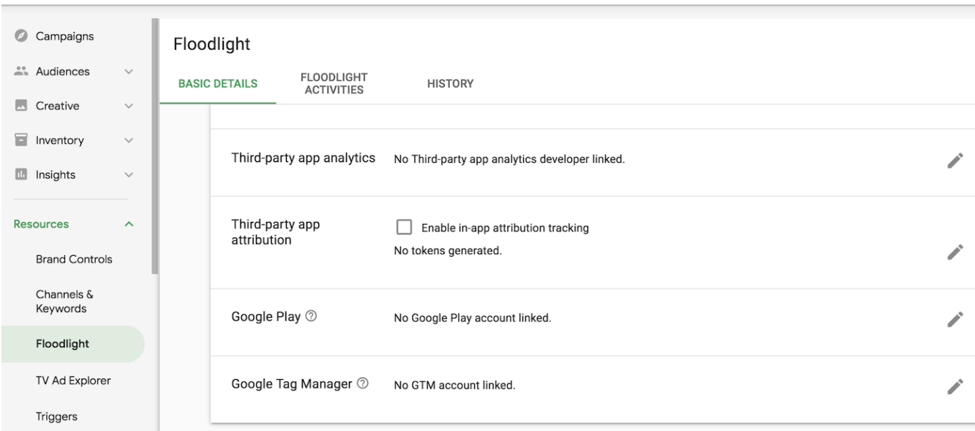This screenshot has height=431, width=975.
Task: Click help icon beside Google Tag Manager
Action: 362,384
